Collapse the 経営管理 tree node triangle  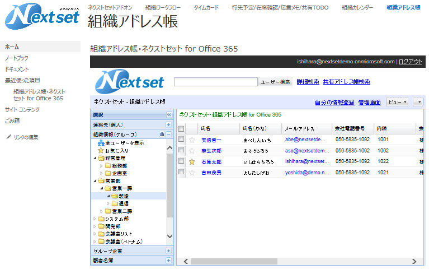click(x=95, y=158)
